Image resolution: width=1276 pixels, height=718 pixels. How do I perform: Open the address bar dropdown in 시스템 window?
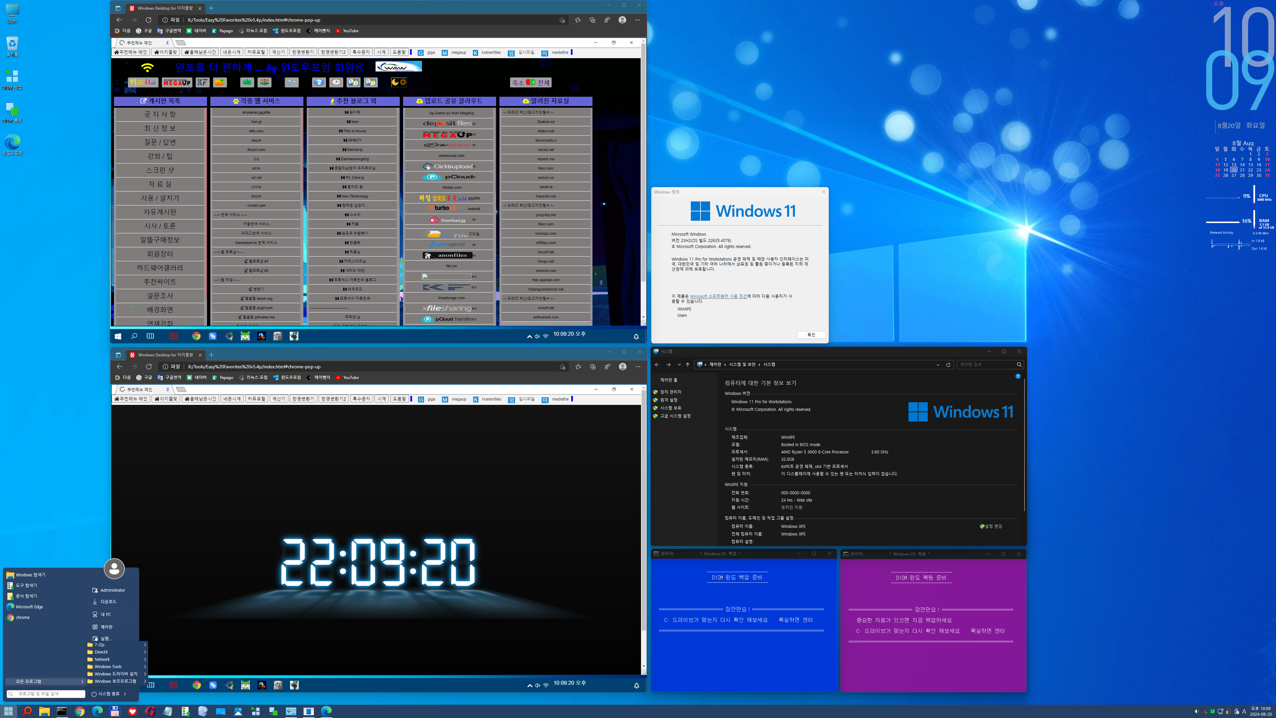point(938,365)
